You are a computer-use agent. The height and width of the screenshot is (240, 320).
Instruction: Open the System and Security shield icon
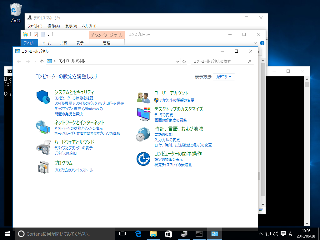click(43, 97)
